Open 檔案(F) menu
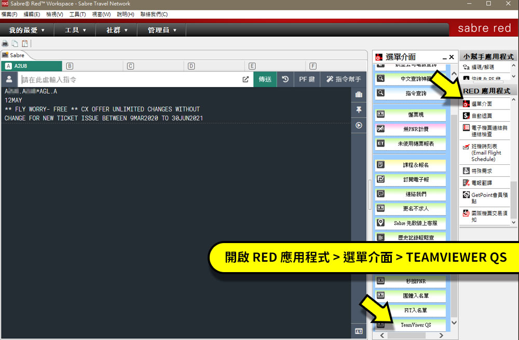Image resolution: width=519 pixels, height=340 pixels. (x=9, y=14)
